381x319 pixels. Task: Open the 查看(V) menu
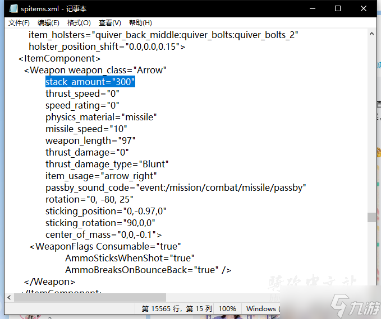coord(109,23)
